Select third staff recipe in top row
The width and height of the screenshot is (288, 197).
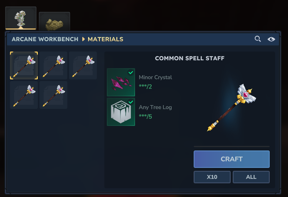click(x=83, y=66)
